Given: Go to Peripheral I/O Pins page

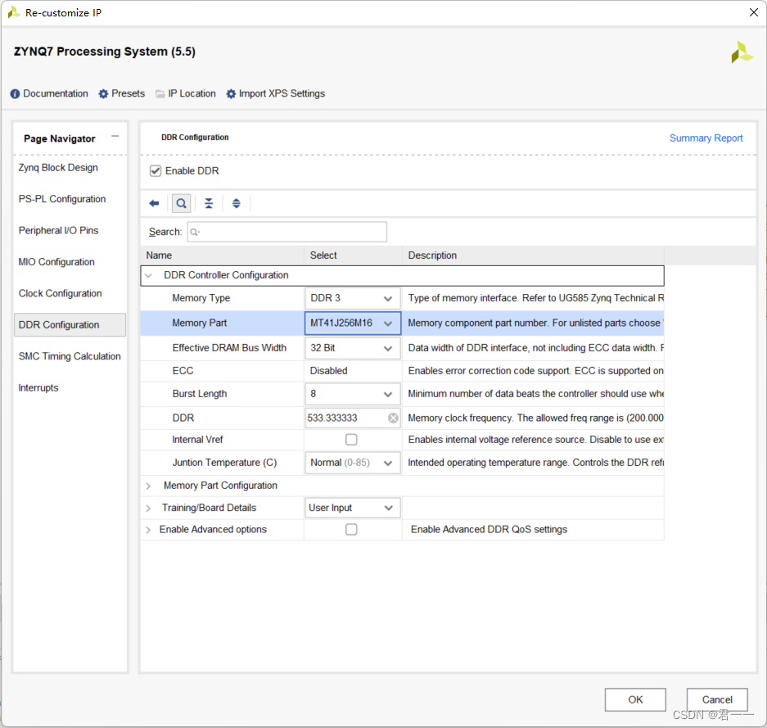Looking at the screenshot, I should (x=58, y=230).
